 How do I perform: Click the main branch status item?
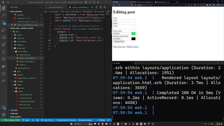pyautogui.click(x=26, y=120)
